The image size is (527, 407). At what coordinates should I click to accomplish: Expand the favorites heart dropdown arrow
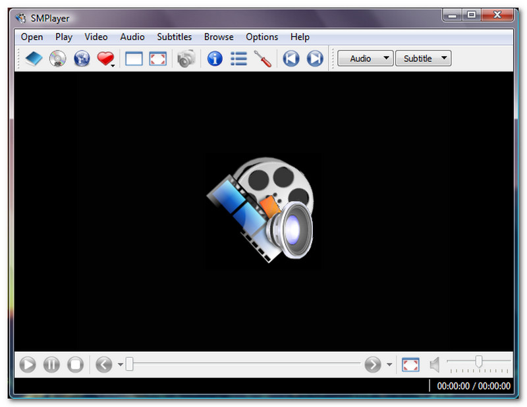pos(113,66)
